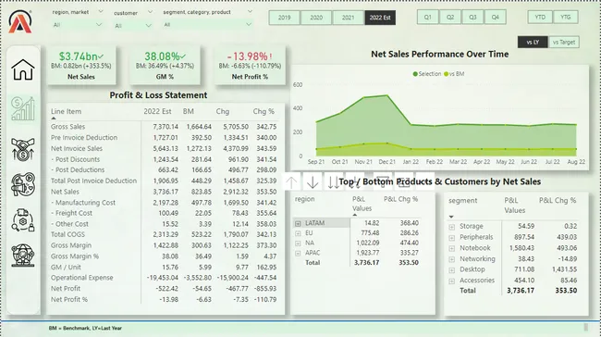
Task: Expand the Peripherals segment row
Action: (x=452, y=238)
